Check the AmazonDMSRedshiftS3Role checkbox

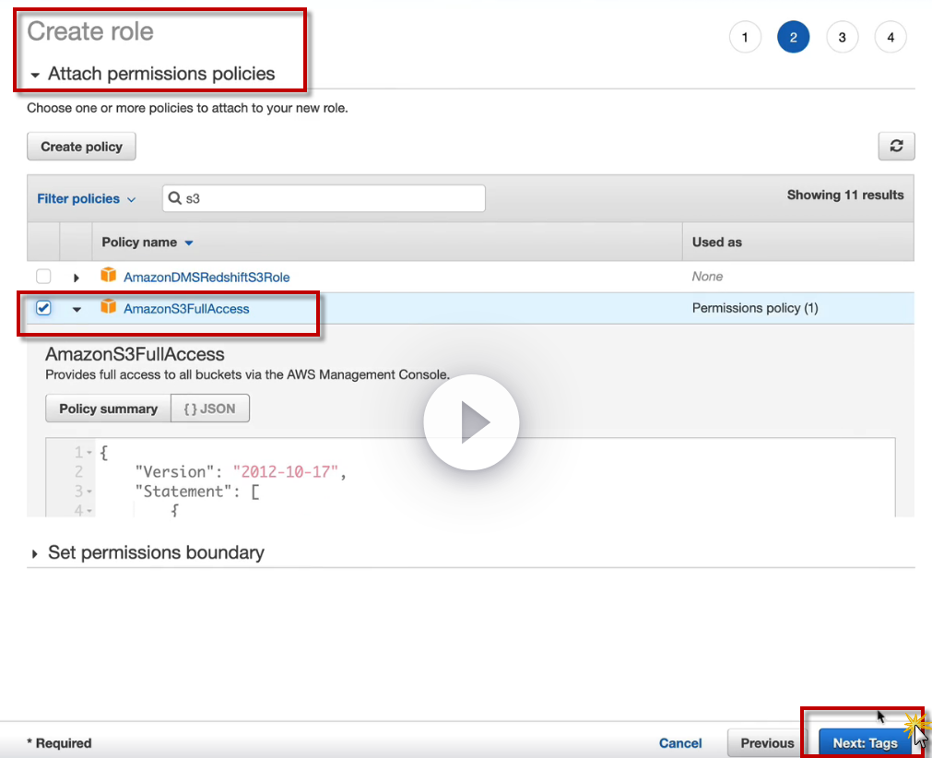coord(43,277)
